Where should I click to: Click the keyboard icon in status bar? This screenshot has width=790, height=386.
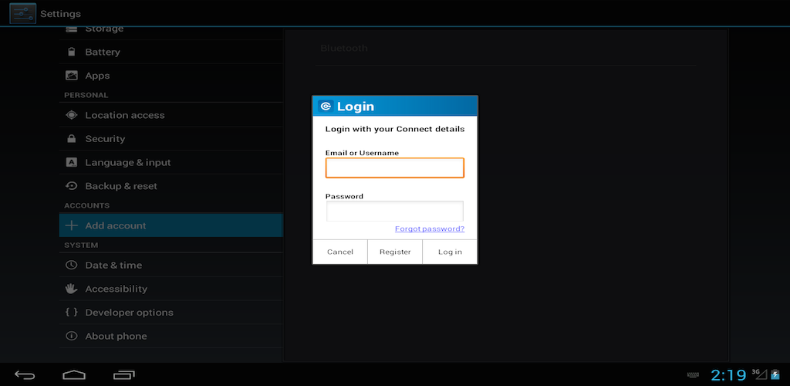pos(694,375)
